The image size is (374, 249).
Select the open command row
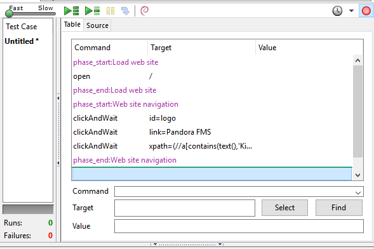212,76
